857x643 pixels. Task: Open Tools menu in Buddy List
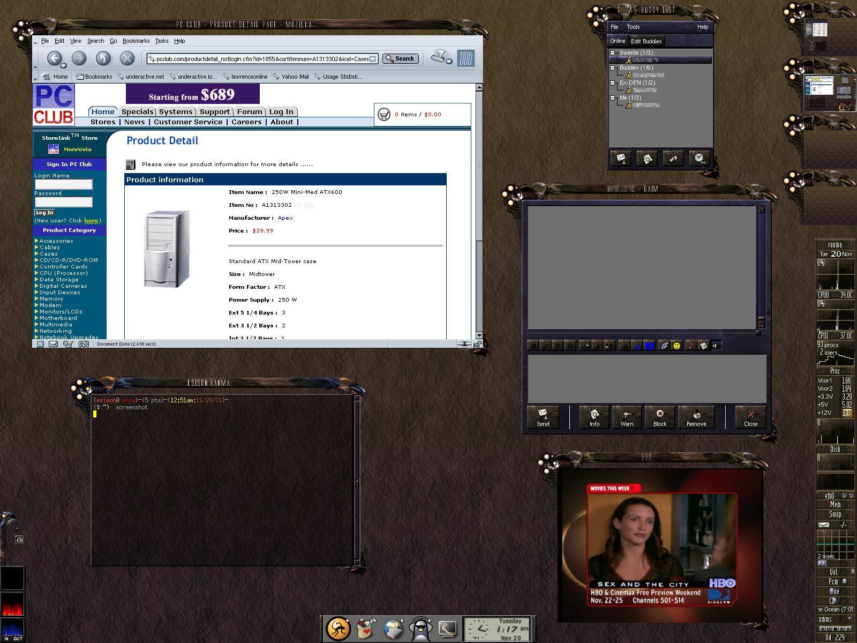pos(633,27)
